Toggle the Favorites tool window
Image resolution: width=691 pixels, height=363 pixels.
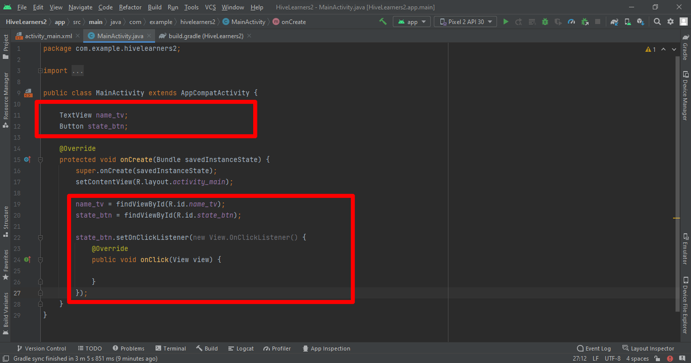click(x=6, y=264)
